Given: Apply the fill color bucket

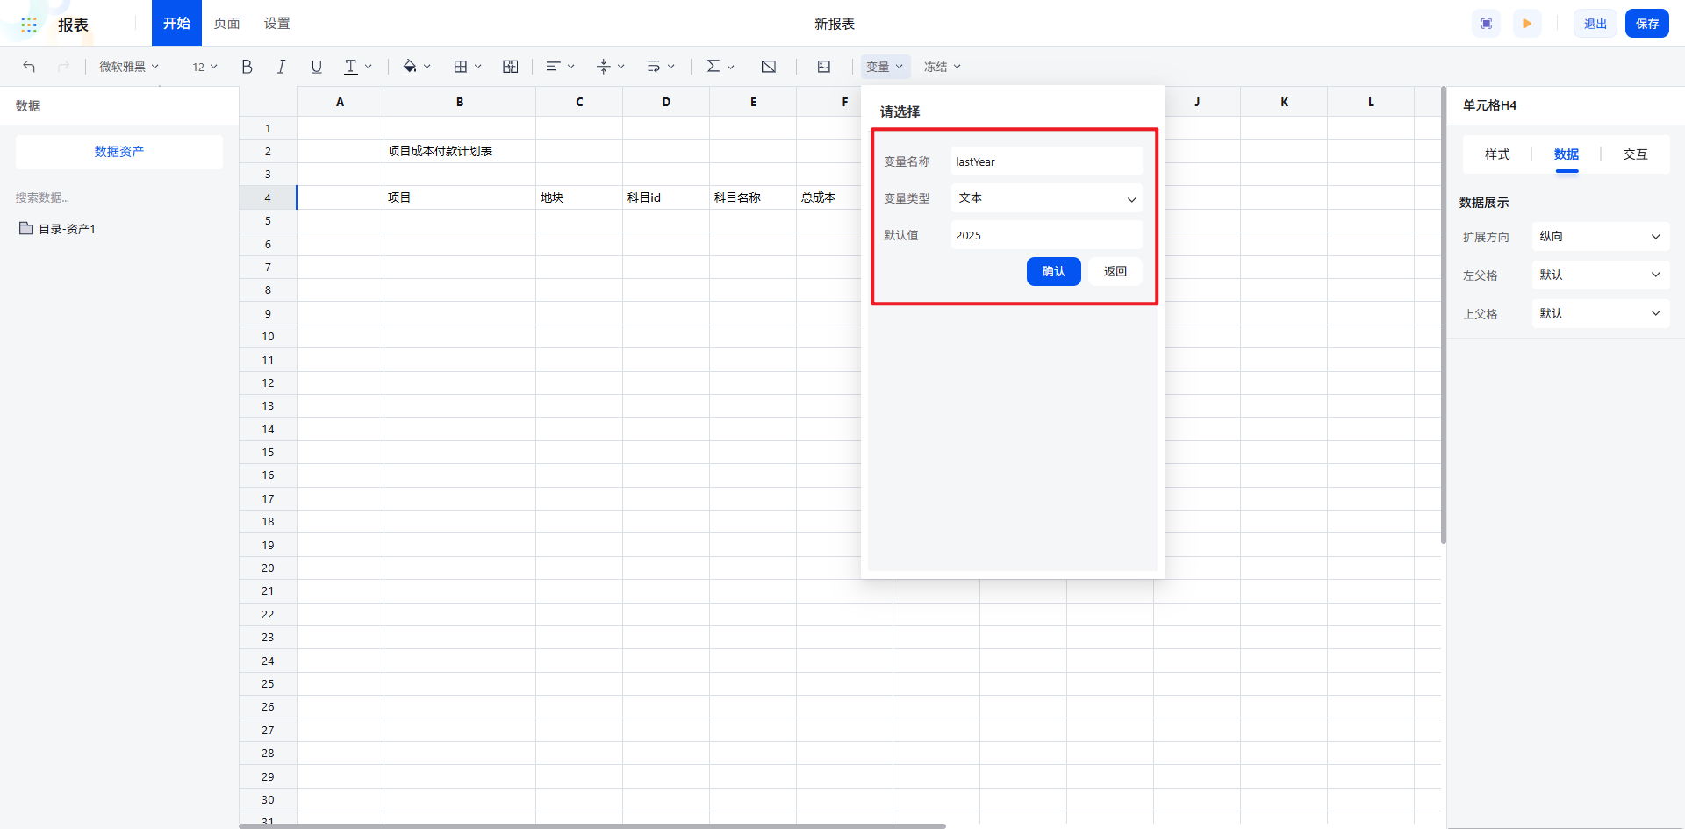Looking at the screenshot, I should (x=409, y=67).
